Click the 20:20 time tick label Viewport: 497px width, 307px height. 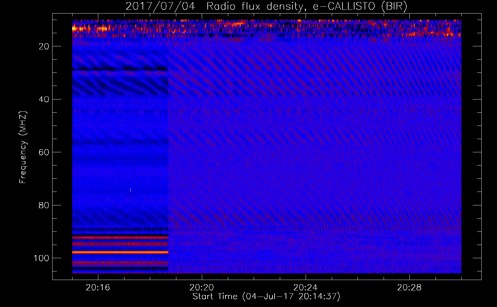tap(202, 288)
